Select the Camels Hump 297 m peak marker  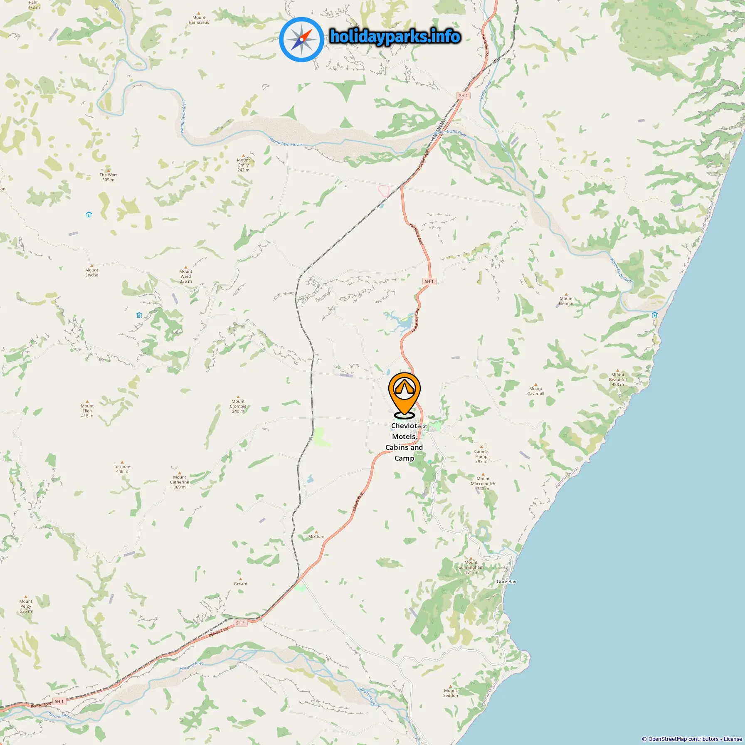[481, 447]
